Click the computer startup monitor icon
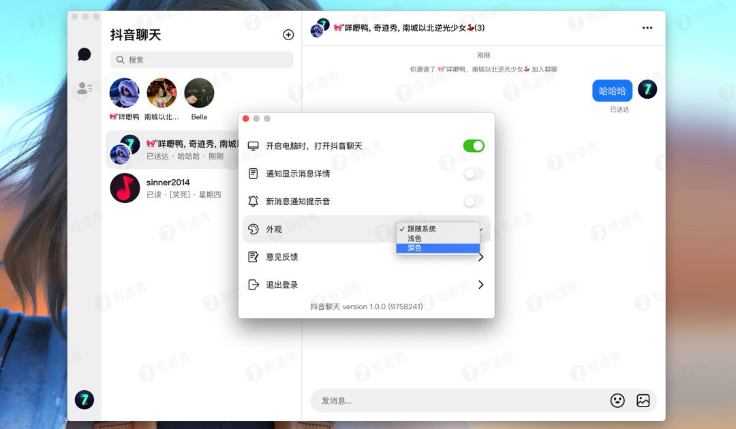Image resolution: width=736 pixels, height=429 pixels. click(x=254, y=146)
